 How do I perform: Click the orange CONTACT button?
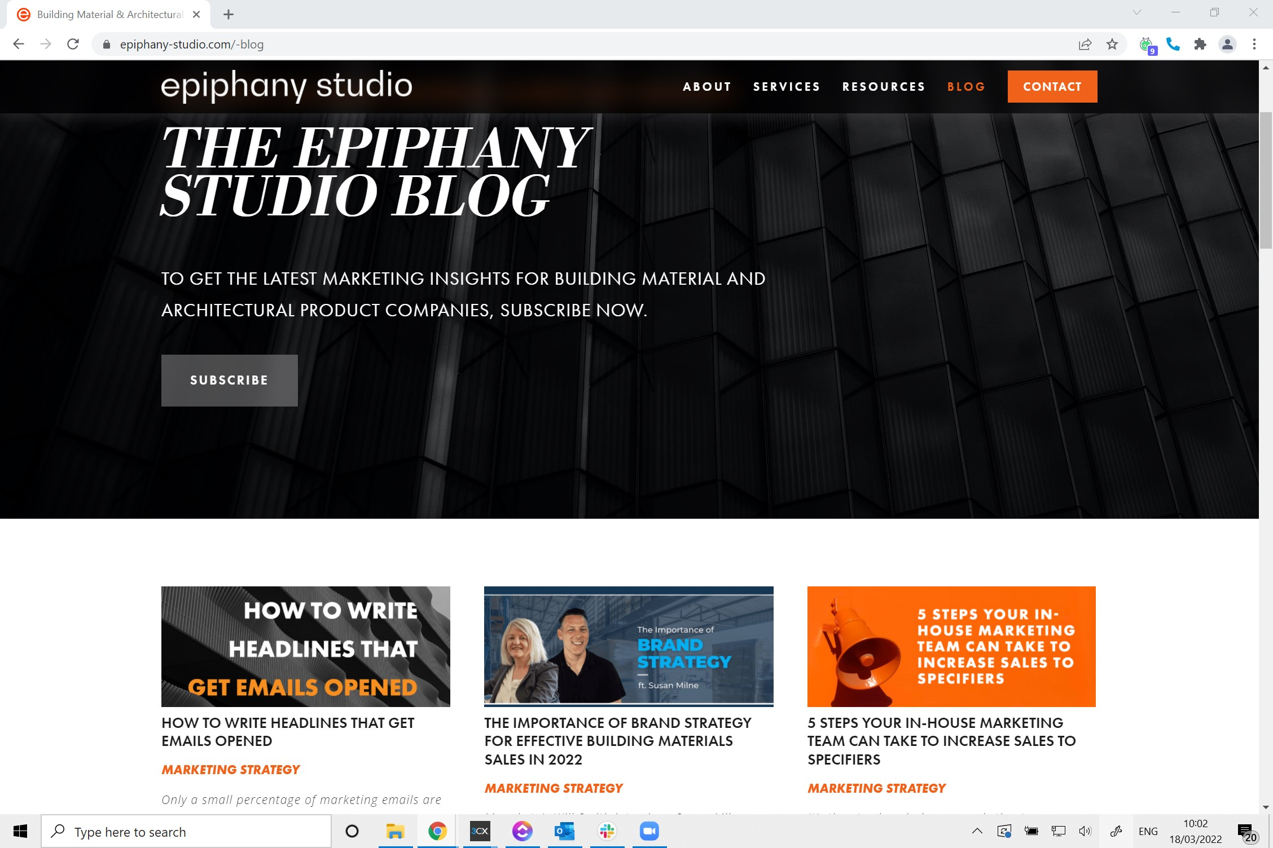[x=1052, y=87]
